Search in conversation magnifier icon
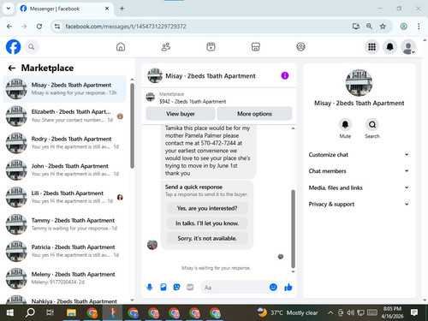The image size is (428, 321). tap(372, 125)
